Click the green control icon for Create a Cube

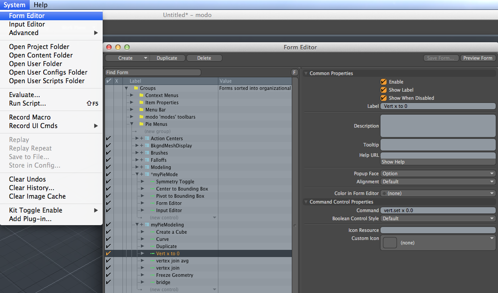pos(153,232)
